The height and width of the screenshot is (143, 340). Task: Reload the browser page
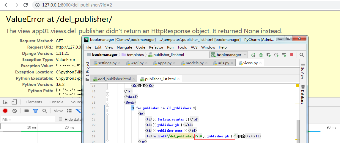pos(26,5)
